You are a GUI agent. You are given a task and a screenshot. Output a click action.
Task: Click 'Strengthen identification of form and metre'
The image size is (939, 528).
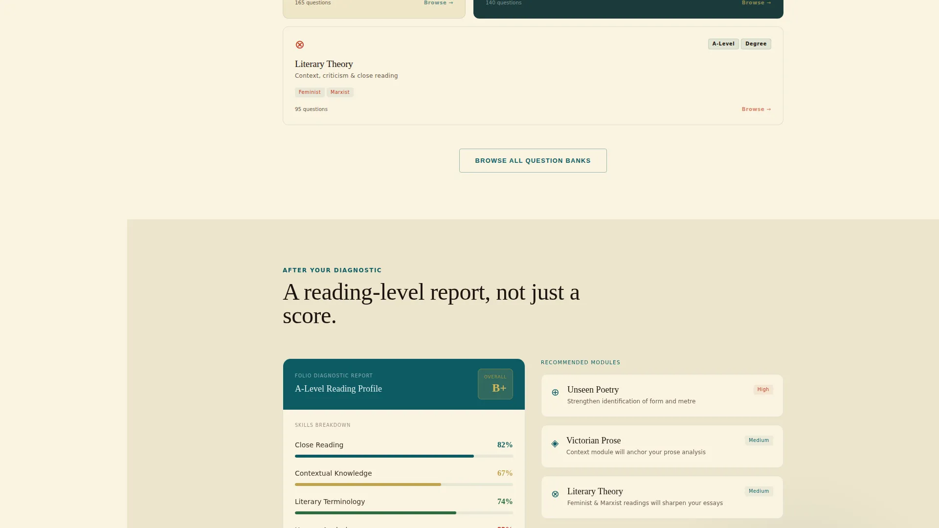click(x=631, y=401)
